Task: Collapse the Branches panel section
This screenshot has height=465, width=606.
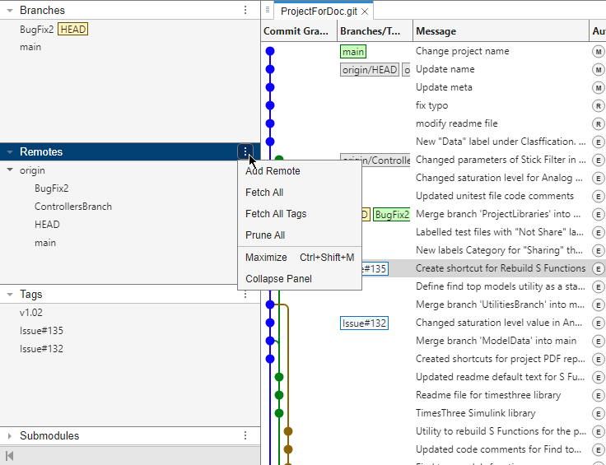Action: pyautogui.click(x=10, y=11)
